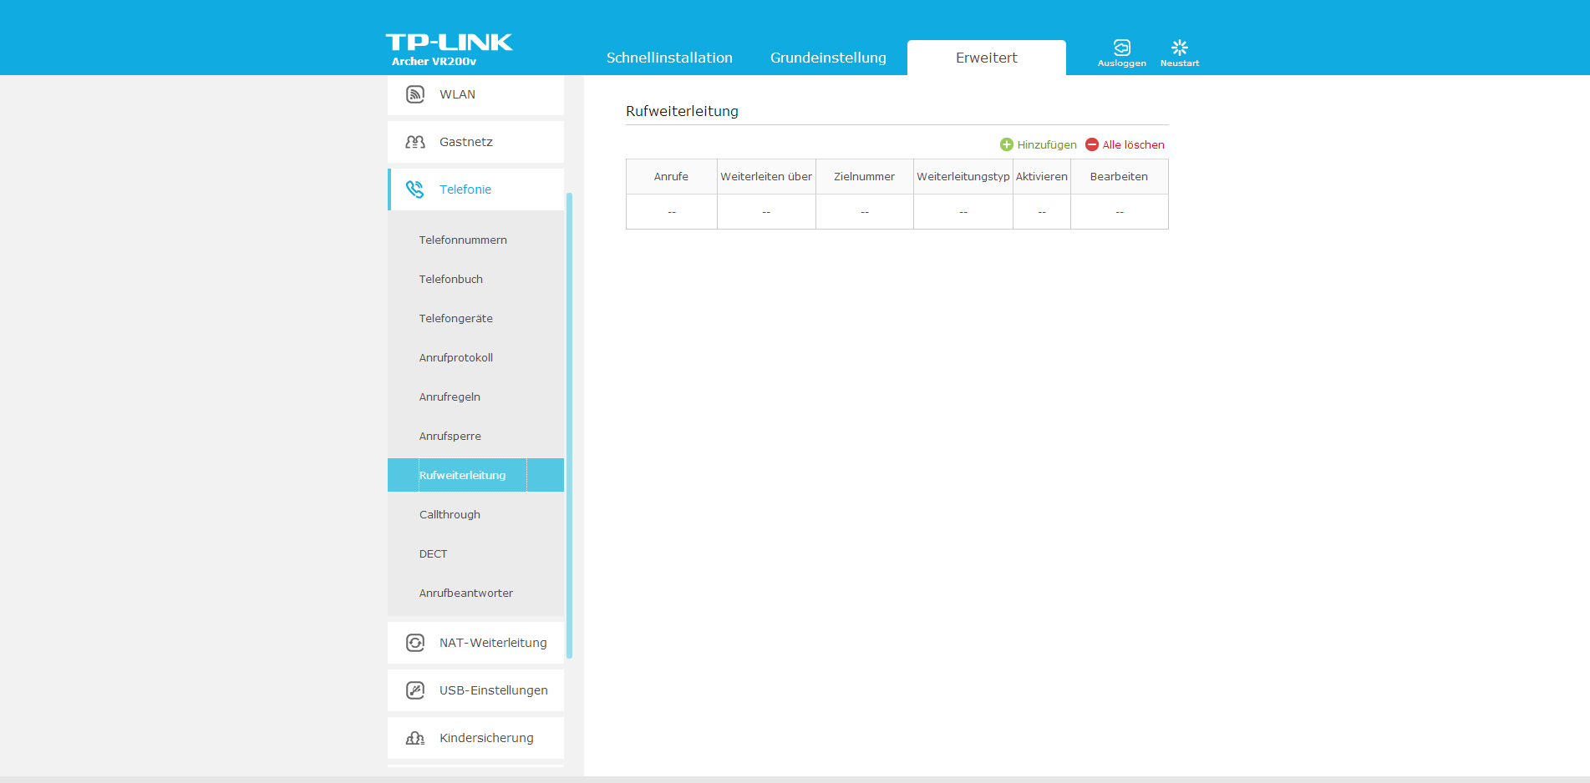Image resolution: width=1590 pixels, height=783 pixels.
Task: Click the WLAN wireless icon in sidebar
Action: point(415,94)
